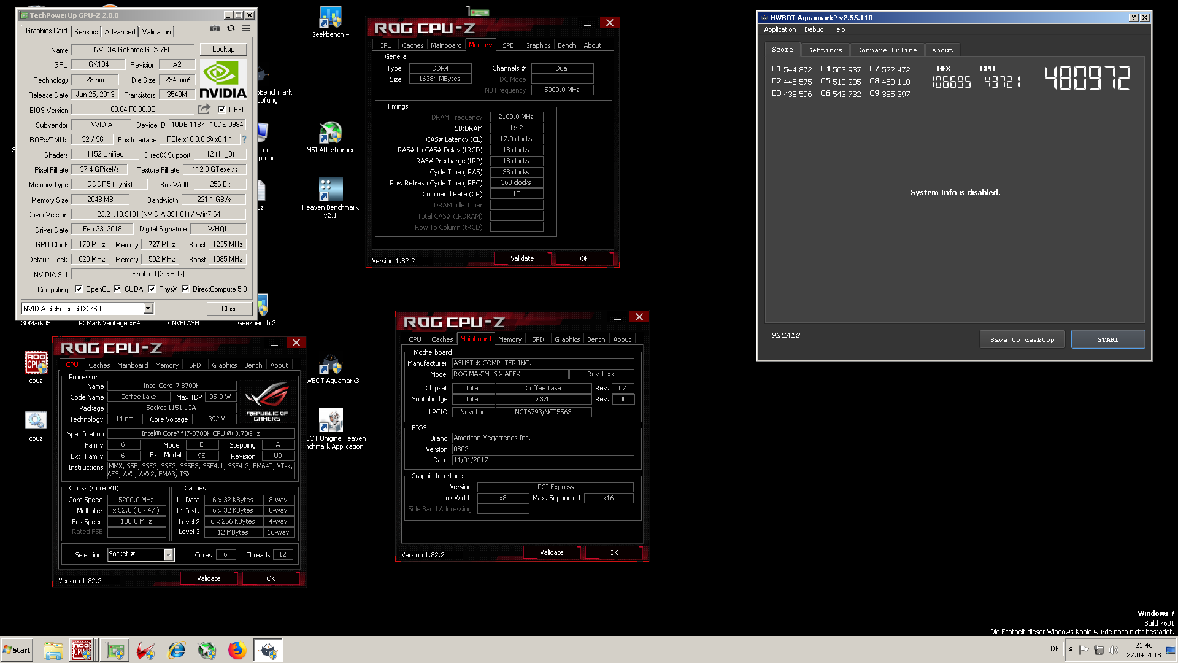Click the taskbar clock showing 21:46
Screen dimensions: 1178x663
coord(1144,650)
